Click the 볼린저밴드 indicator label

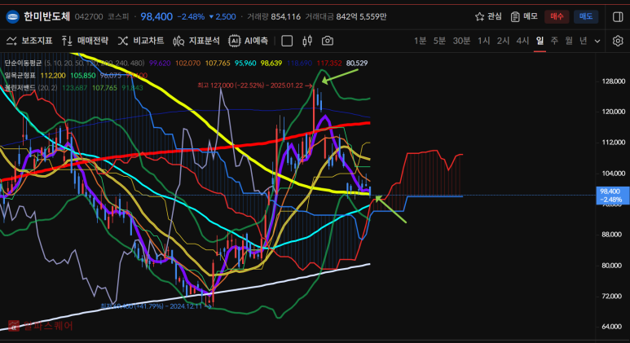point(20,87)
